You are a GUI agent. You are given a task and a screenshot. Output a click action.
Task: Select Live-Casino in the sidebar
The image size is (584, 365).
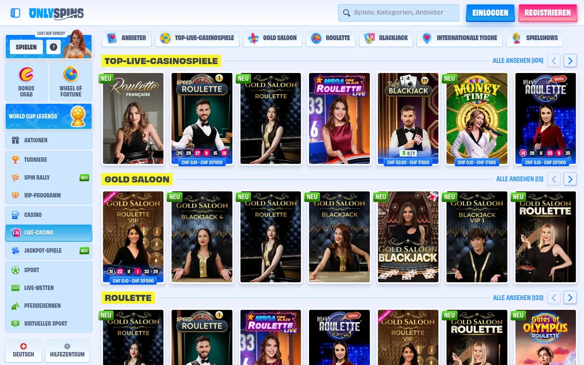pos(49,233)
